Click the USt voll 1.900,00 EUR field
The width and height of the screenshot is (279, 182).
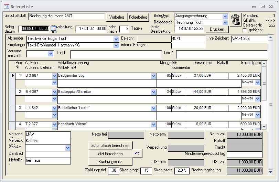pos(244,162)
